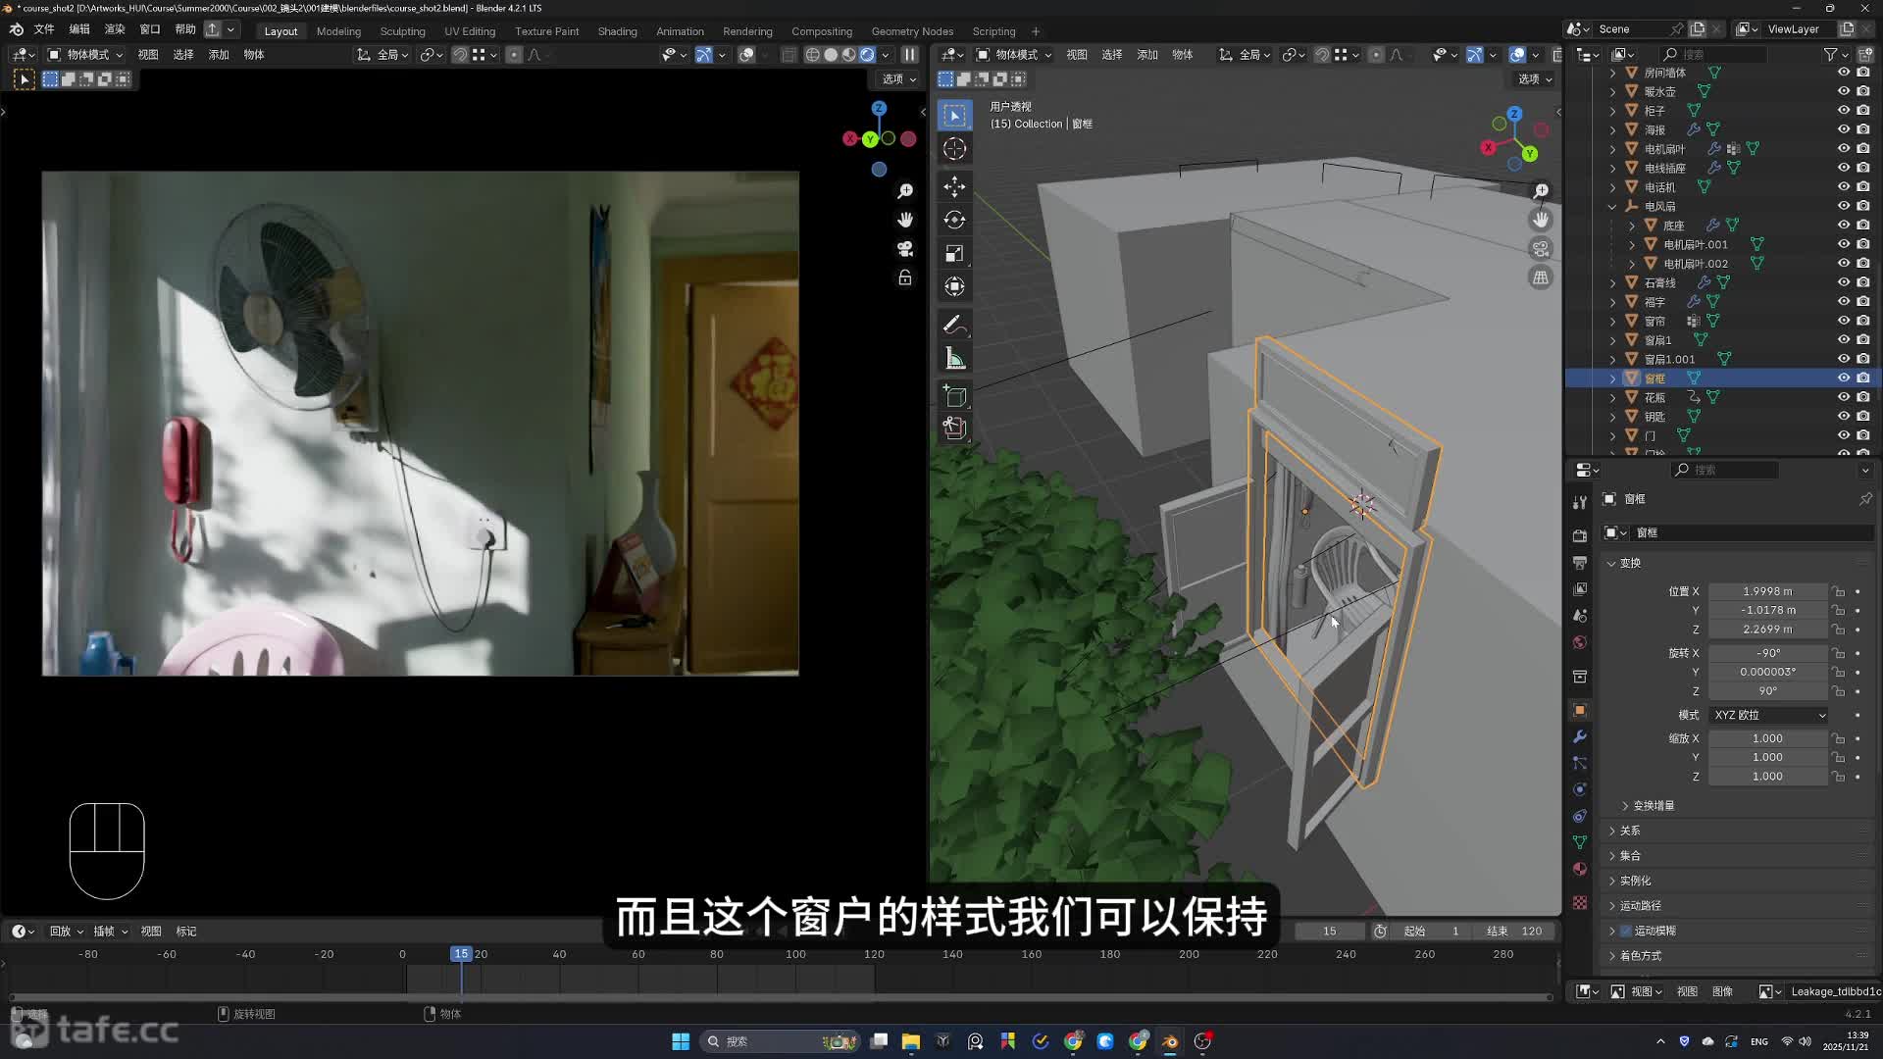
Task: Click the 选项 button in right viewport
Action: 1535,79
